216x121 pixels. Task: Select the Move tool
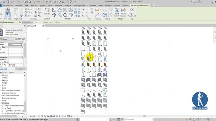point(54,15)
